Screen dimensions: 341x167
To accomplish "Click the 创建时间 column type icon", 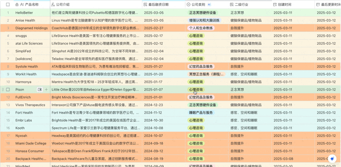I will [x=275, y=5].
